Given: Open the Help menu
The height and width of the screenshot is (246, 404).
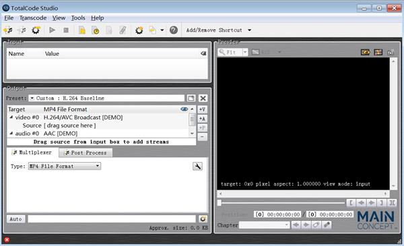Looking at the screenshot, I should point(98,18).
